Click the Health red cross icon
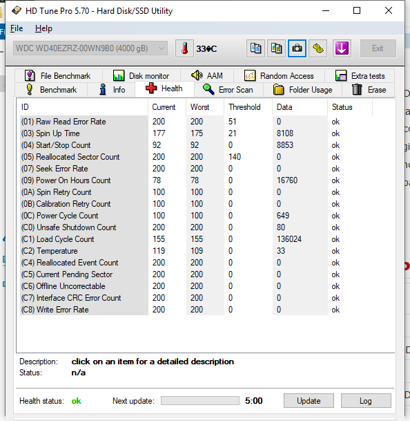The image size is (410, 421). [151, 88]
